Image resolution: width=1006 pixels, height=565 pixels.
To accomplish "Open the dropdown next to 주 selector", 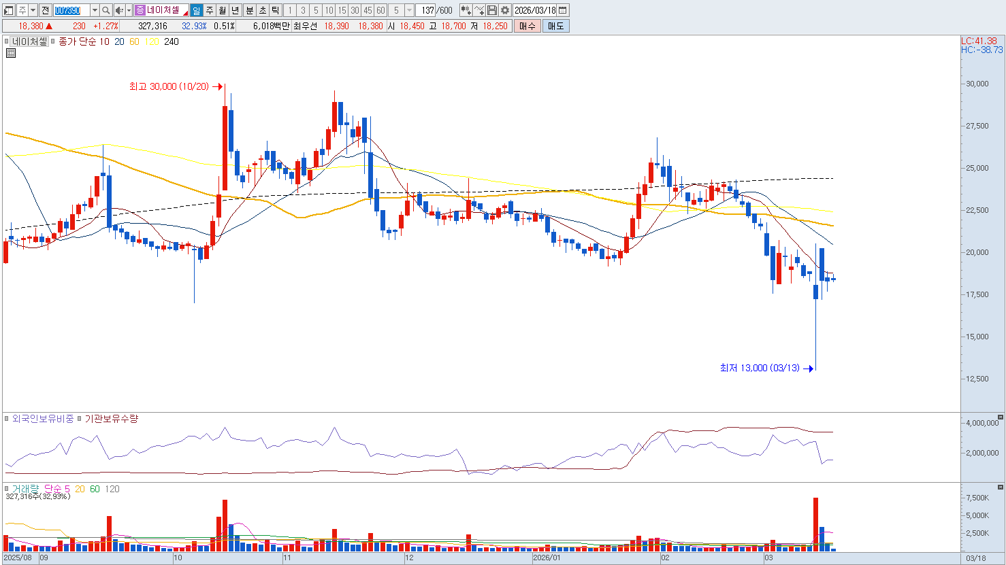I will point(33,10).
